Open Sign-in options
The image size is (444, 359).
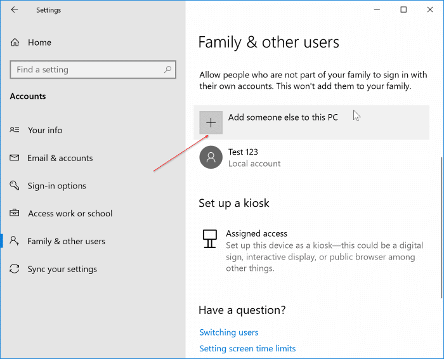(x=56, y=186)
